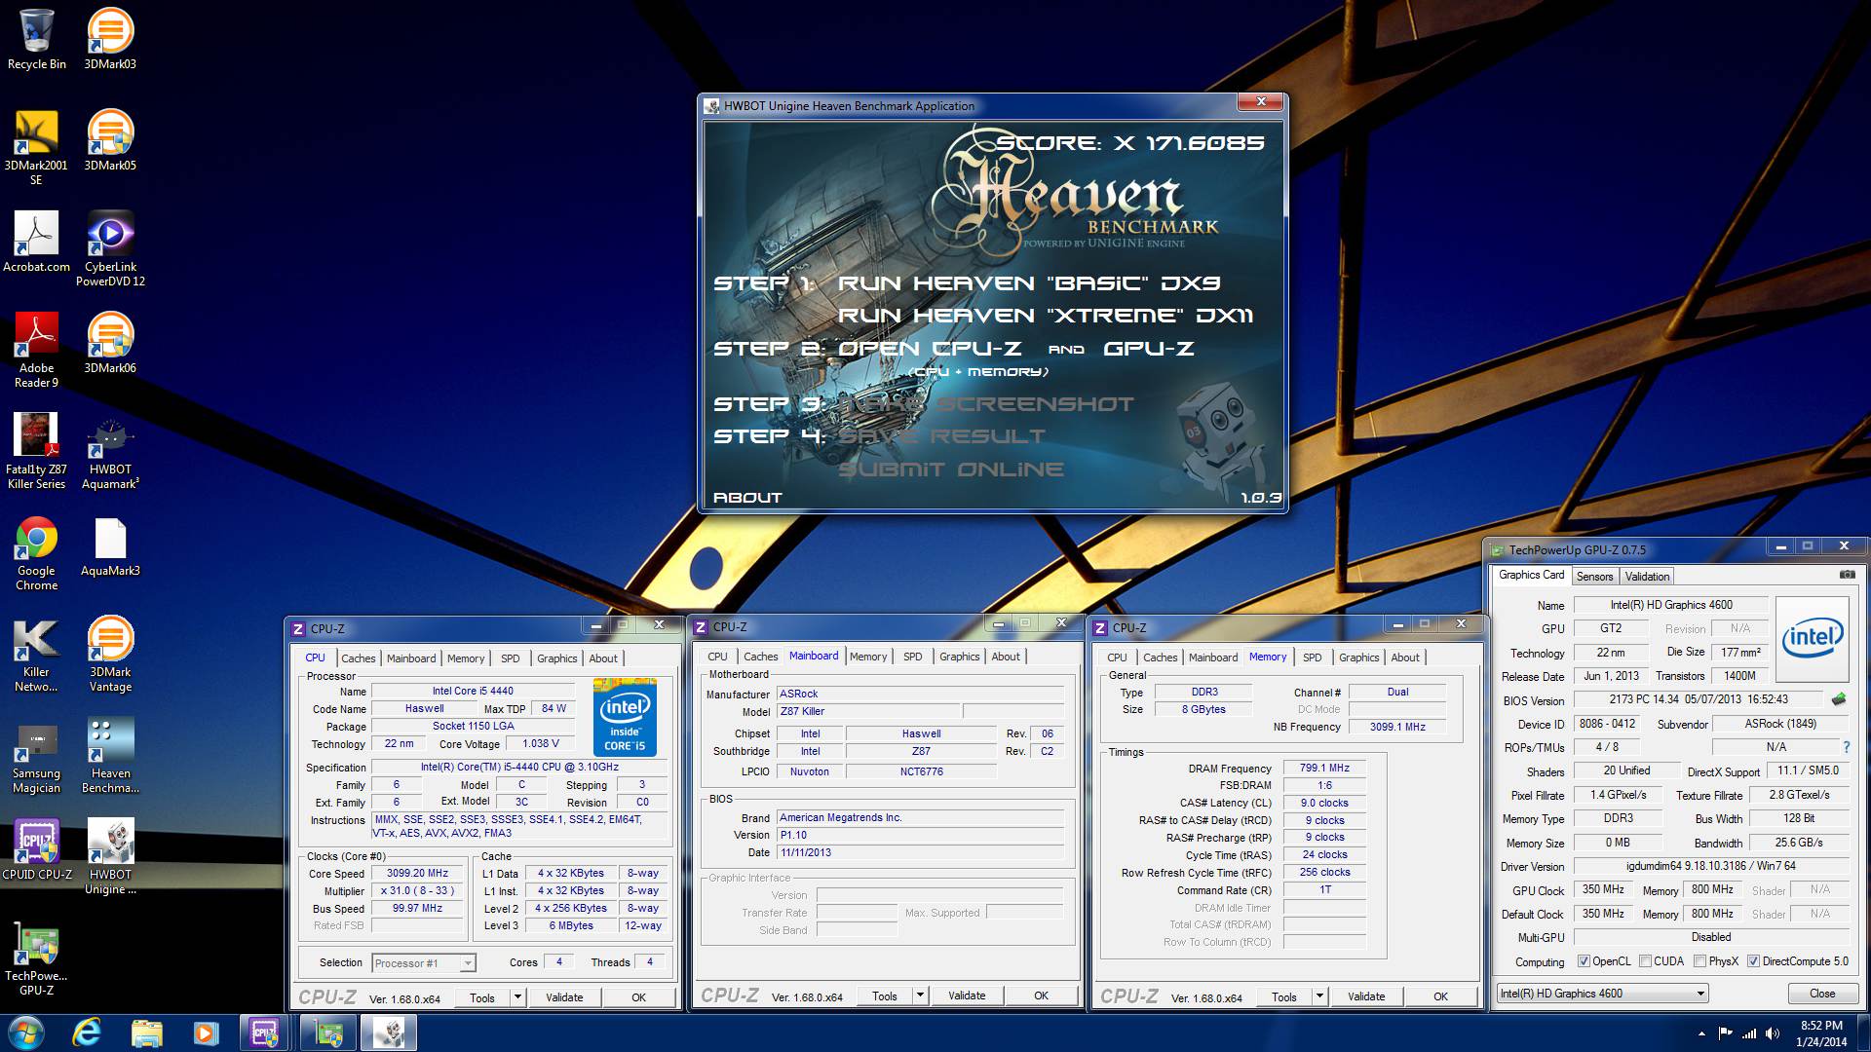Switch to CPU-Z taskbar button

[x=265, y=1033]
